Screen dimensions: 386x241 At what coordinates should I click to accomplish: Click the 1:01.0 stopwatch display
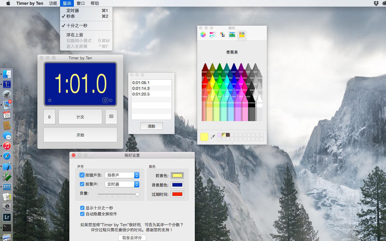click(x=80, y=84)
